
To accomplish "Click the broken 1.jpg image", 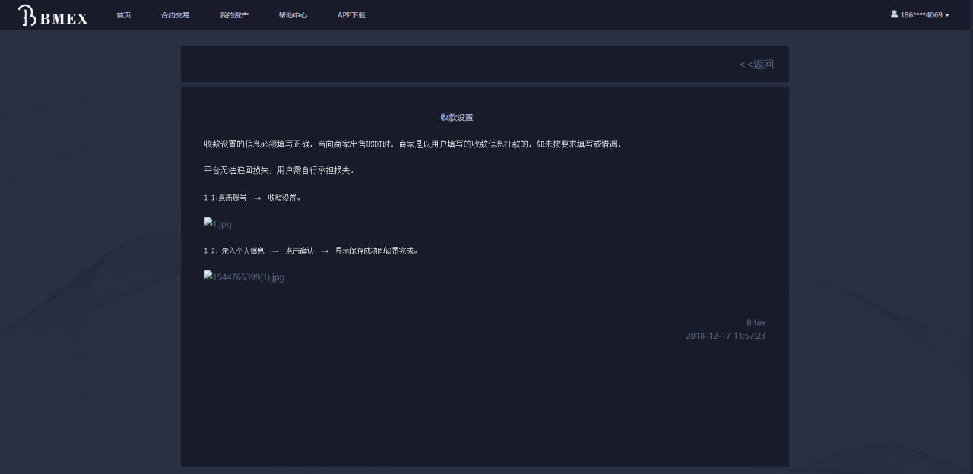I will [x=217, y=224].
